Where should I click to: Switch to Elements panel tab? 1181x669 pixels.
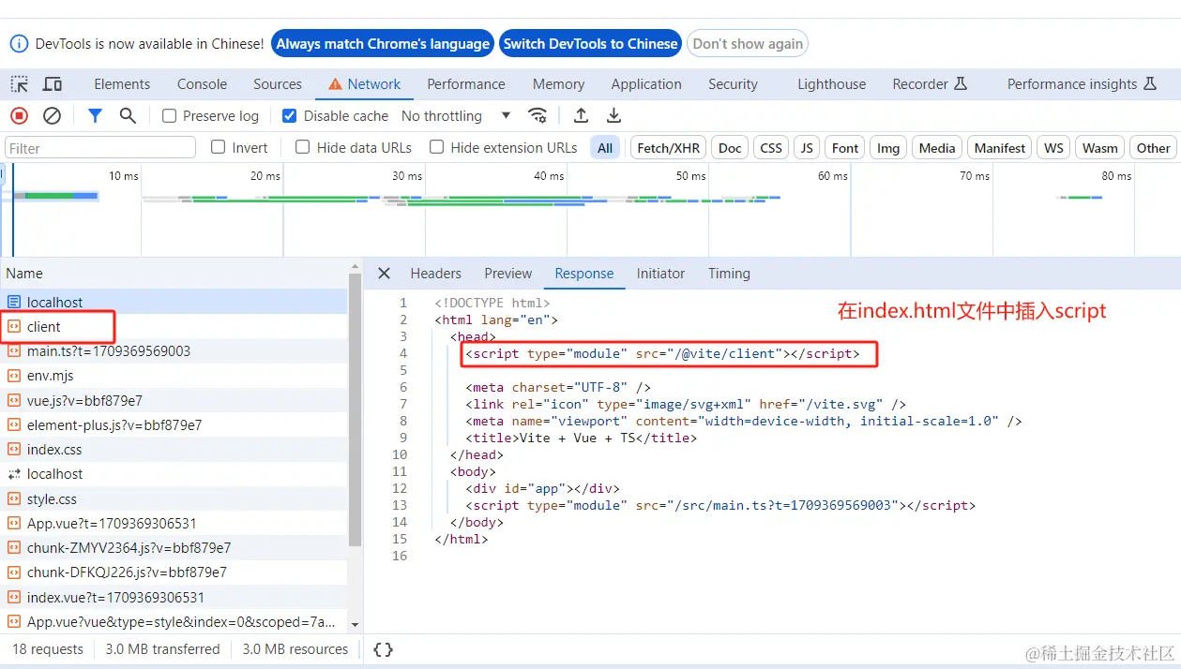tap(122, 84)
